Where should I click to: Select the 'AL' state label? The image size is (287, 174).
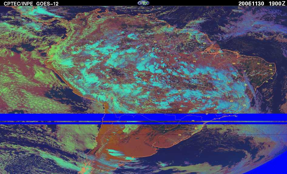point(272,79)
